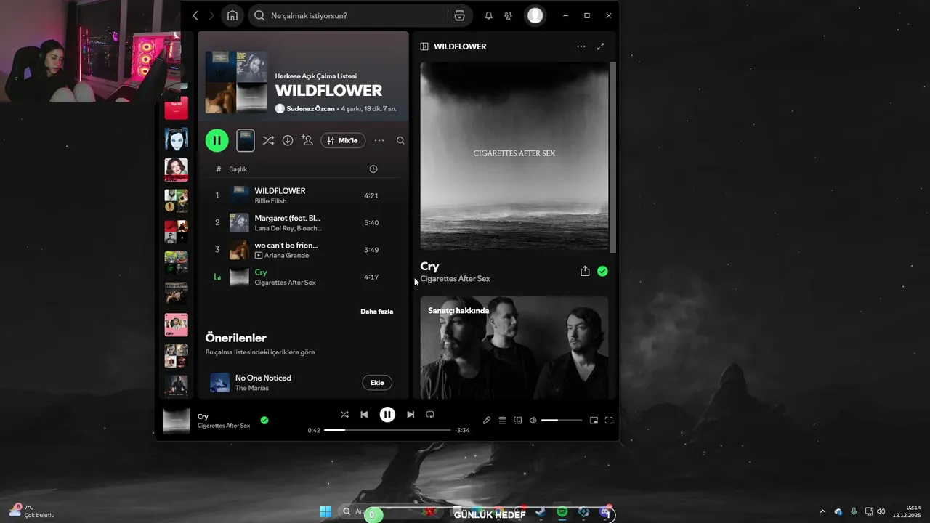Click the duration clock column header
Screen dimensions: 930x523
[373, 169]
